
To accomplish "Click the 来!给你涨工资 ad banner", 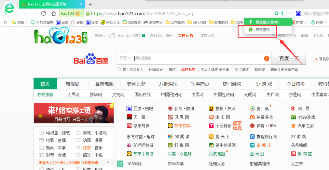I will click(74, 113).
